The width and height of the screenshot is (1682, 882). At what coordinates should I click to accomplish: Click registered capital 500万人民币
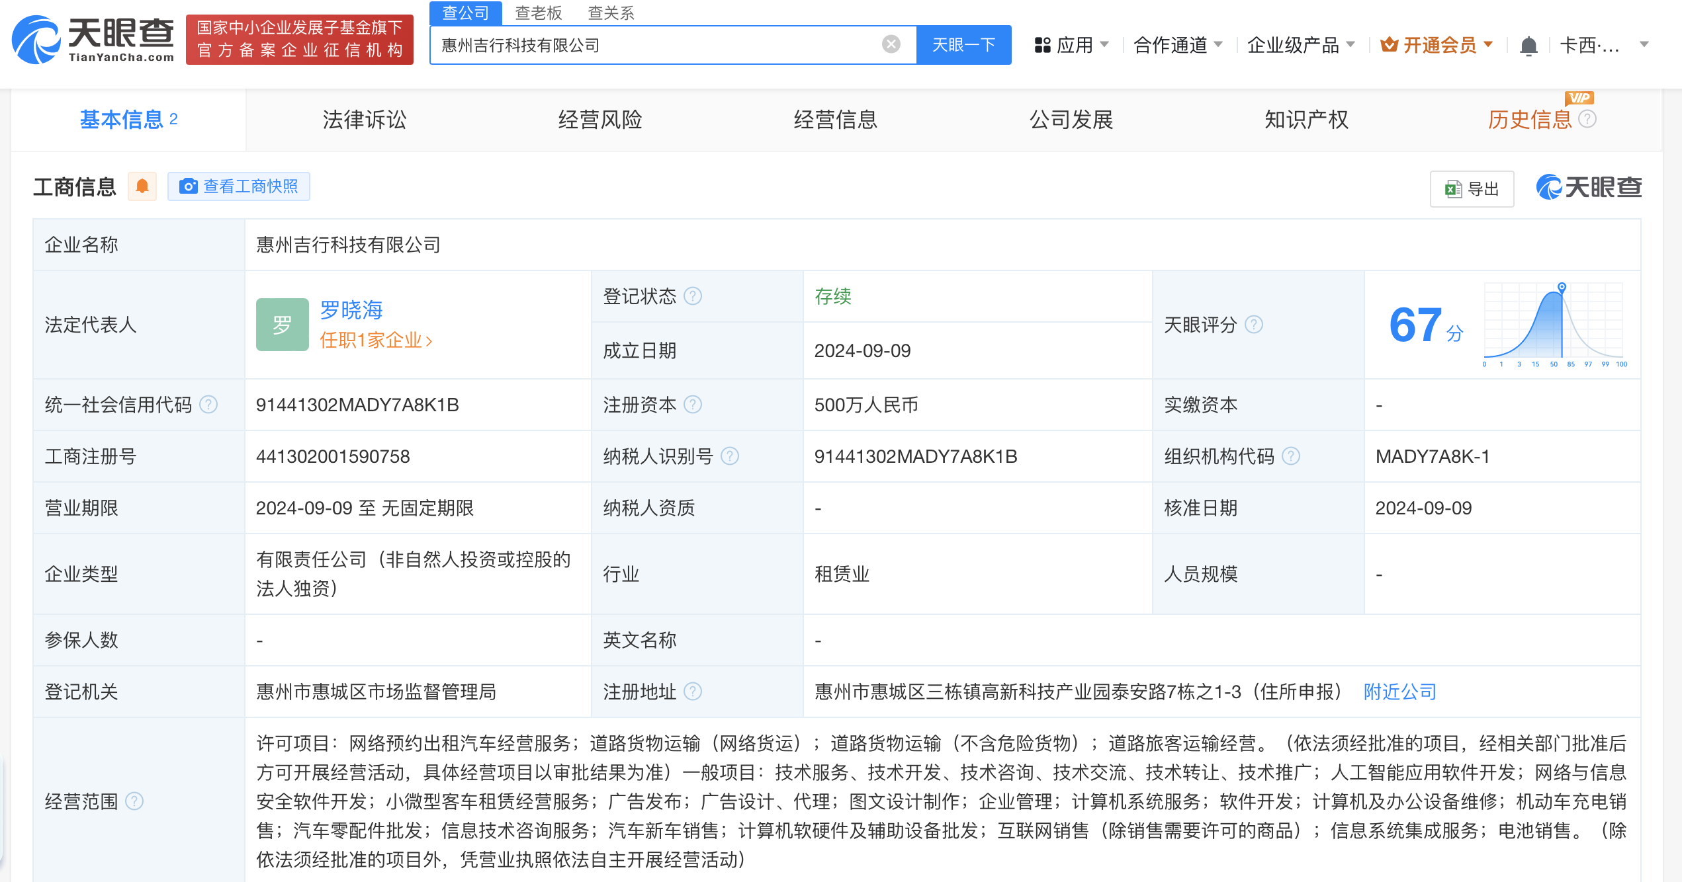click(x=866, y=405)
